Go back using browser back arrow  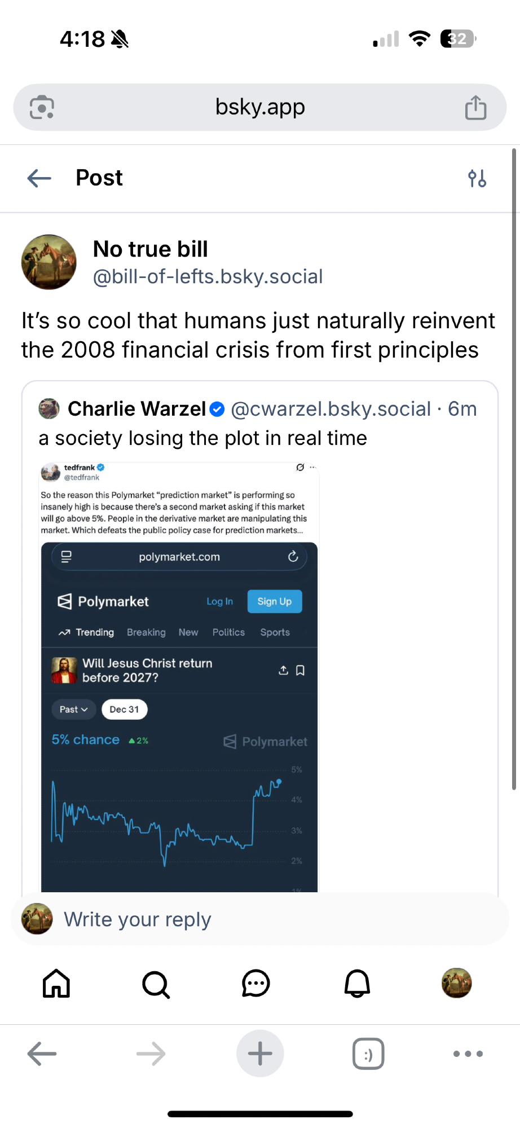click(42, 1054)
